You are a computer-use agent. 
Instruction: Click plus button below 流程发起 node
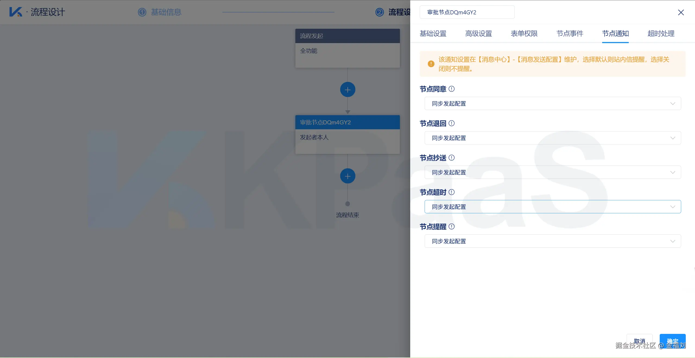[x=347, y=90]
